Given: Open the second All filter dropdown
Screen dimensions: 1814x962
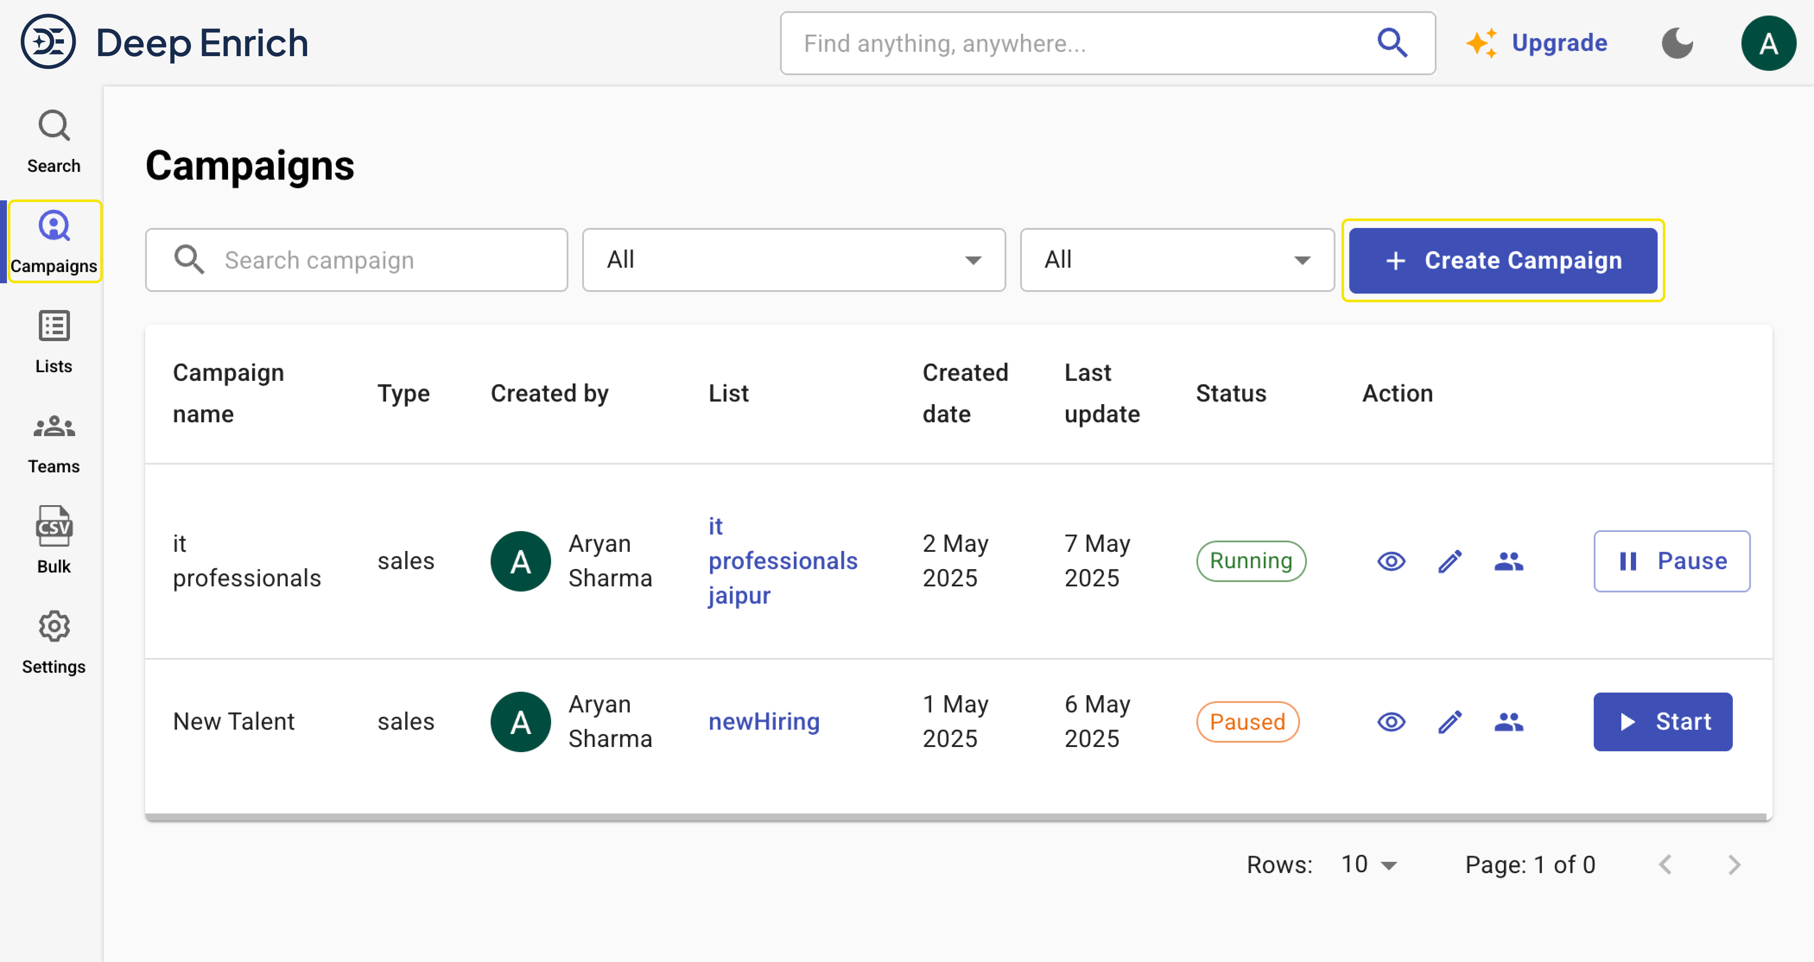Looking at the screenshot, I should 1176,259.
